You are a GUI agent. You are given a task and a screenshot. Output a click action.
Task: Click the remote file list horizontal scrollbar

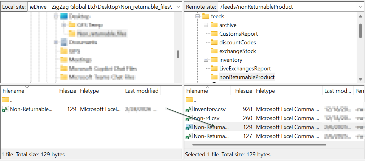point(259,145)
